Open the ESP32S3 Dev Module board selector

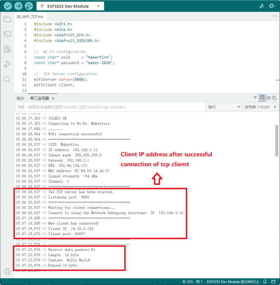click(70, 6)
